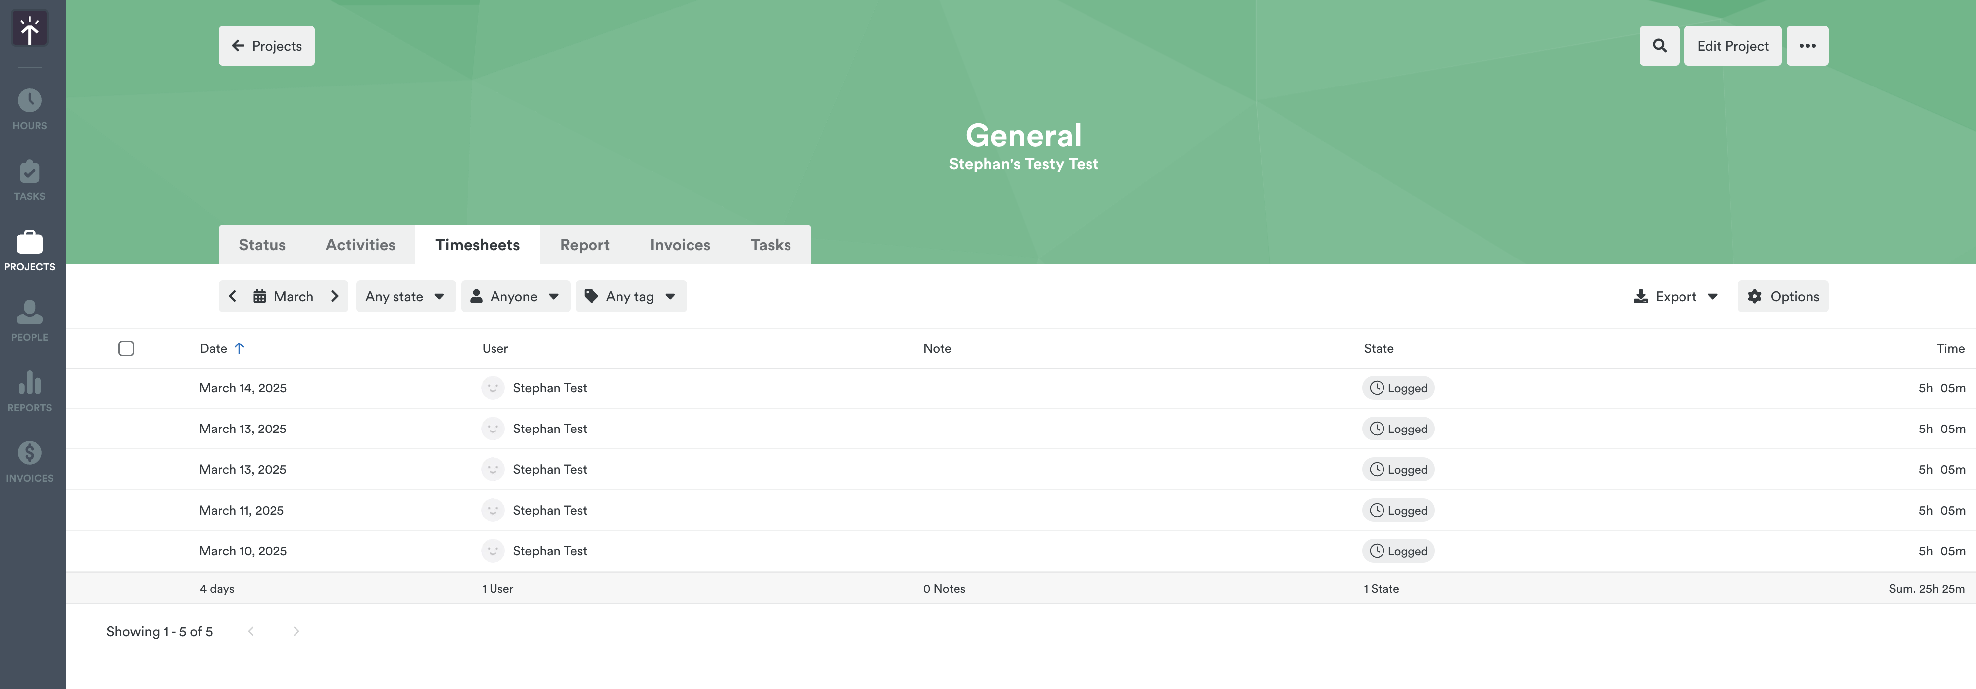
Task: Open the ellipsis menu near Edit Project
Action: coord(1808,45)
